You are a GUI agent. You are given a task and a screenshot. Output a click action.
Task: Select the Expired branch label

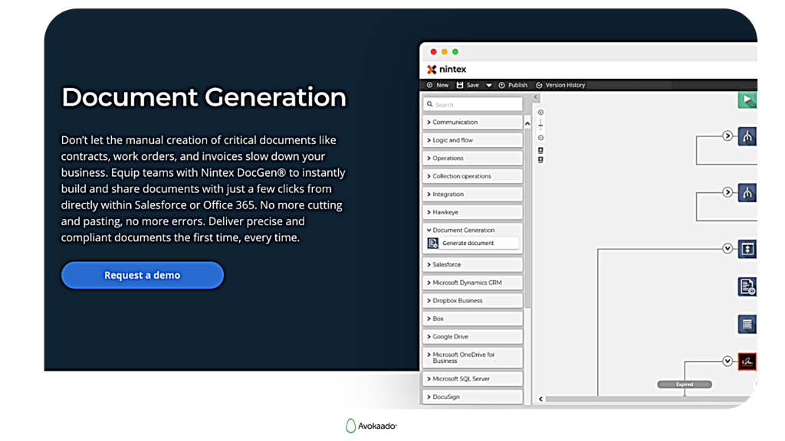click(685, 384)
